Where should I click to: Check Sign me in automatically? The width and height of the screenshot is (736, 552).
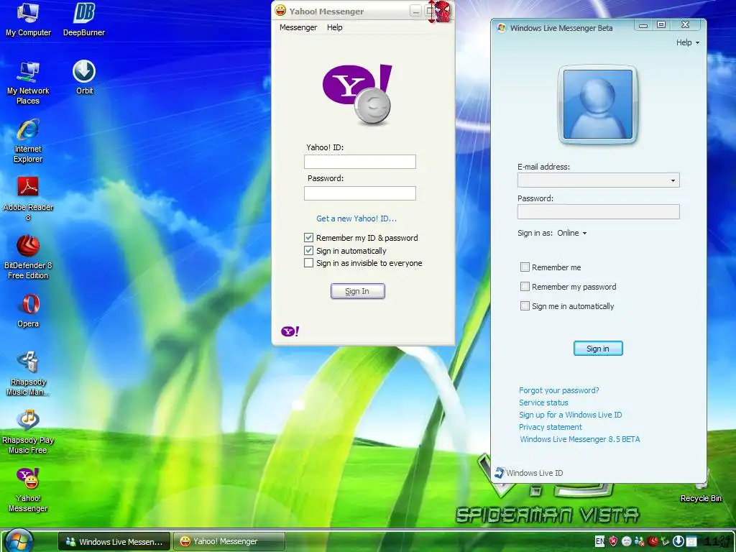point(525,306)
